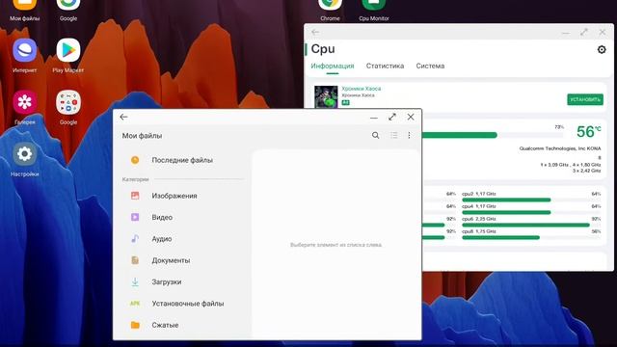This screenshot has width=617, height=347.
Task: Open more options menu in My Files
Action: tap(409, 135)
